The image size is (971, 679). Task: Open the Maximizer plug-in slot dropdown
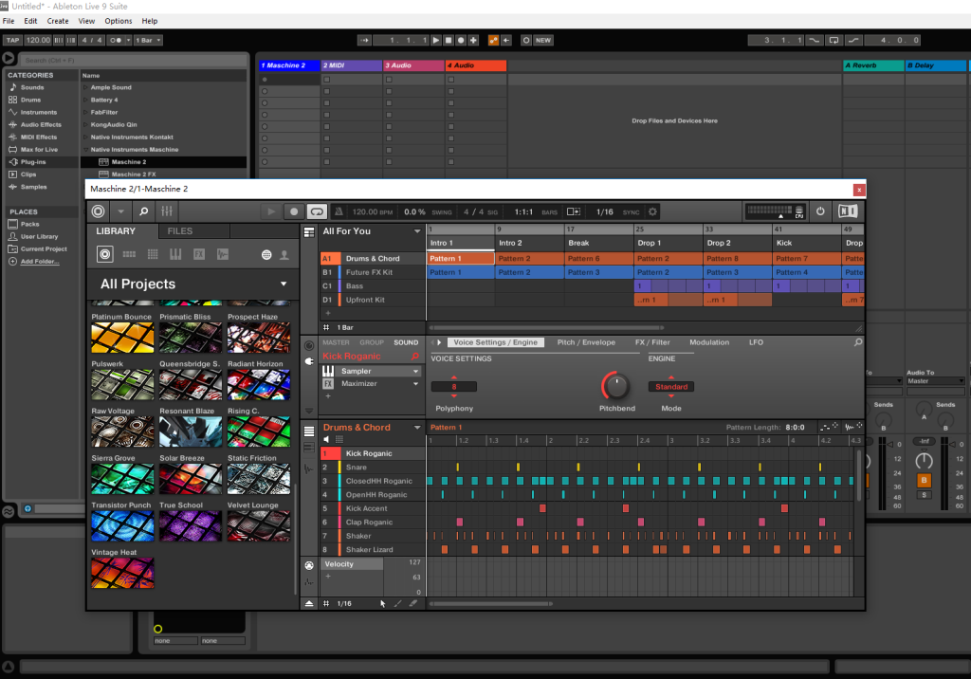[x=415, y=383]
